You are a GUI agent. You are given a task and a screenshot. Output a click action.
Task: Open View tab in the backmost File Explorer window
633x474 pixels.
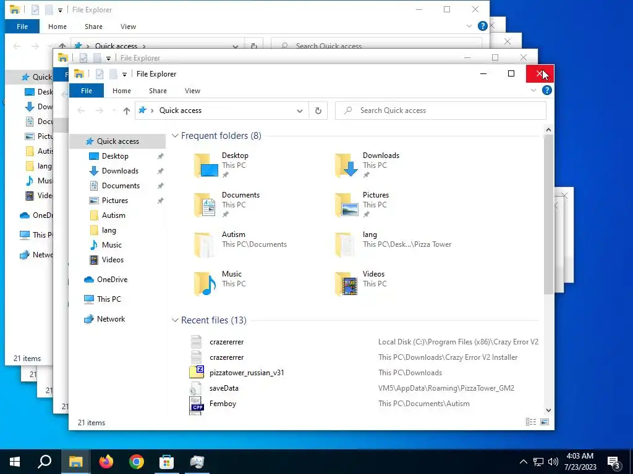point(128,27)
